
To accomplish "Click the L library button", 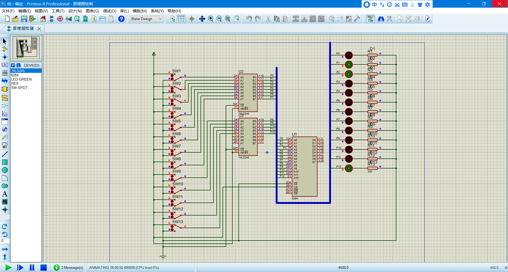I will click(19, 65).
